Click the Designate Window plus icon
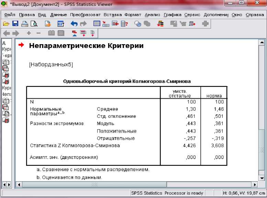Screen dimensions: 267x198 205,24
